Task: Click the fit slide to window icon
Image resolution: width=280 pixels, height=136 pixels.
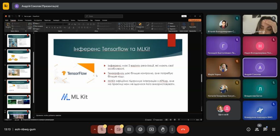Action: click(201, 120)
